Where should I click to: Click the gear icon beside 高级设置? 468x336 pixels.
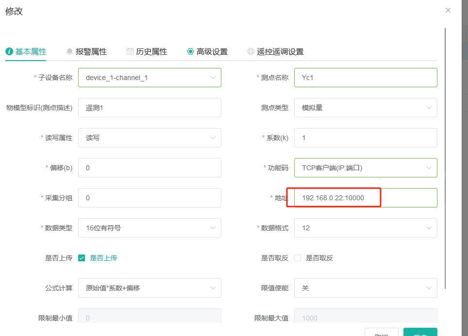tap(190, 51)
